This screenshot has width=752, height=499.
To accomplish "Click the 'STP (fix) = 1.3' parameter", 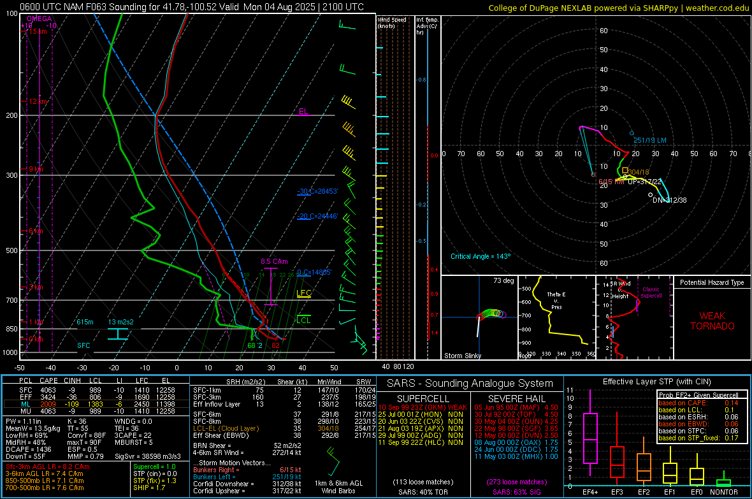I will [x=154, y=481].
